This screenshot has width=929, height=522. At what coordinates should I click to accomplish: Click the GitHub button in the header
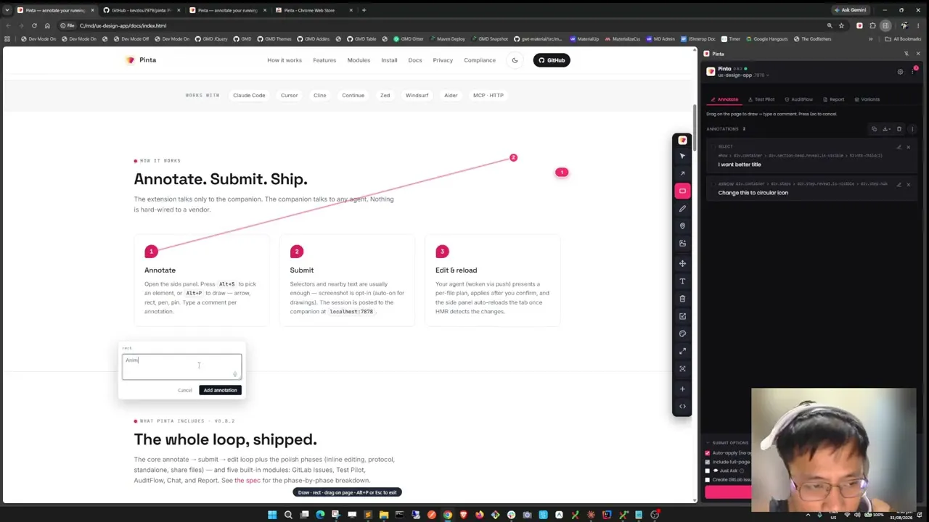[x=552, y=60]
